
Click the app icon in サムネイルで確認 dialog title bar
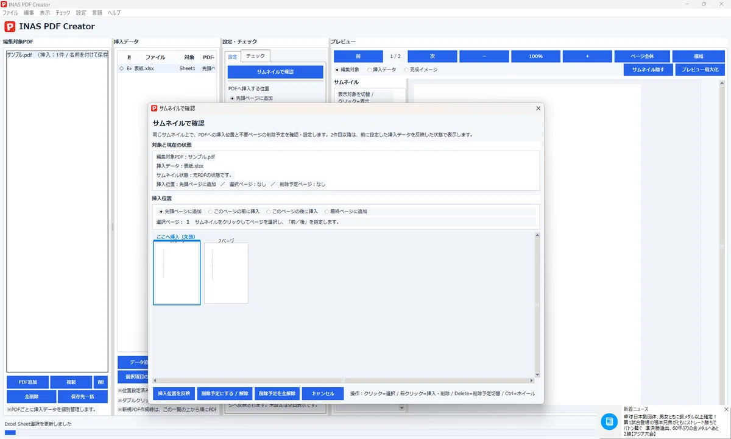coord(154,108)
